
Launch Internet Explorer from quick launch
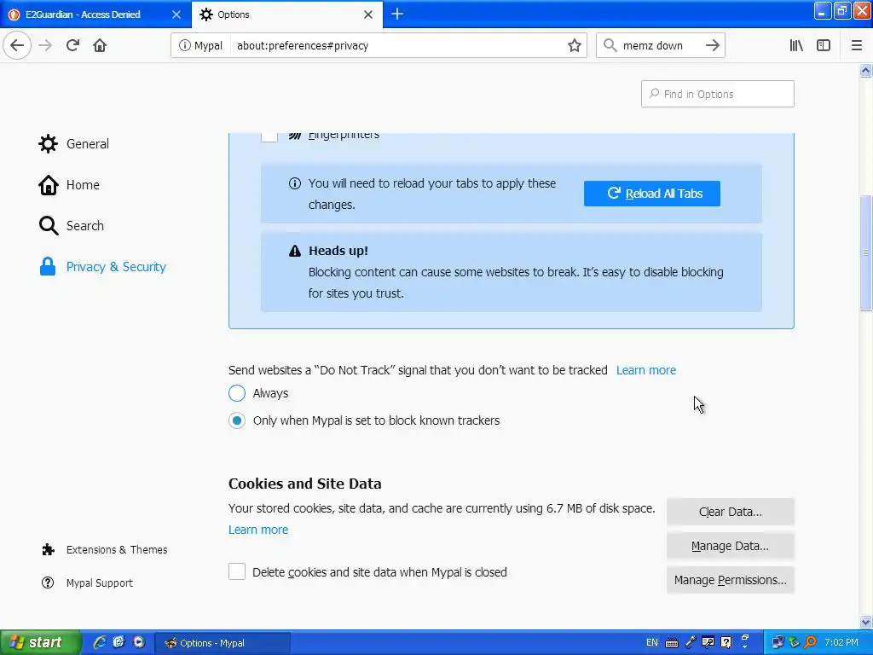[x=99, y=642]
